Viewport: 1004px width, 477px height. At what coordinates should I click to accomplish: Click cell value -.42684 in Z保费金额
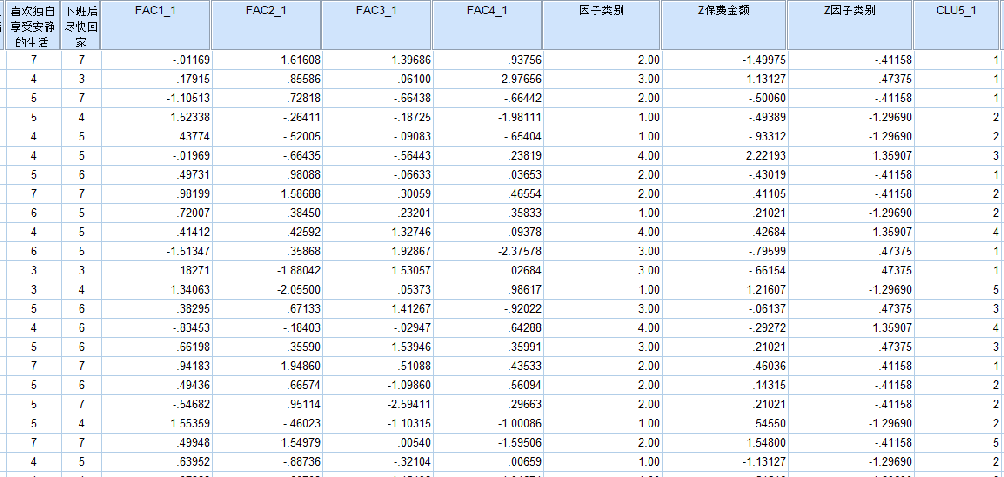point(724,232)
